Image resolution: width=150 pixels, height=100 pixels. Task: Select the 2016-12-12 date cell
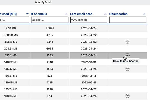coord(89,76)
